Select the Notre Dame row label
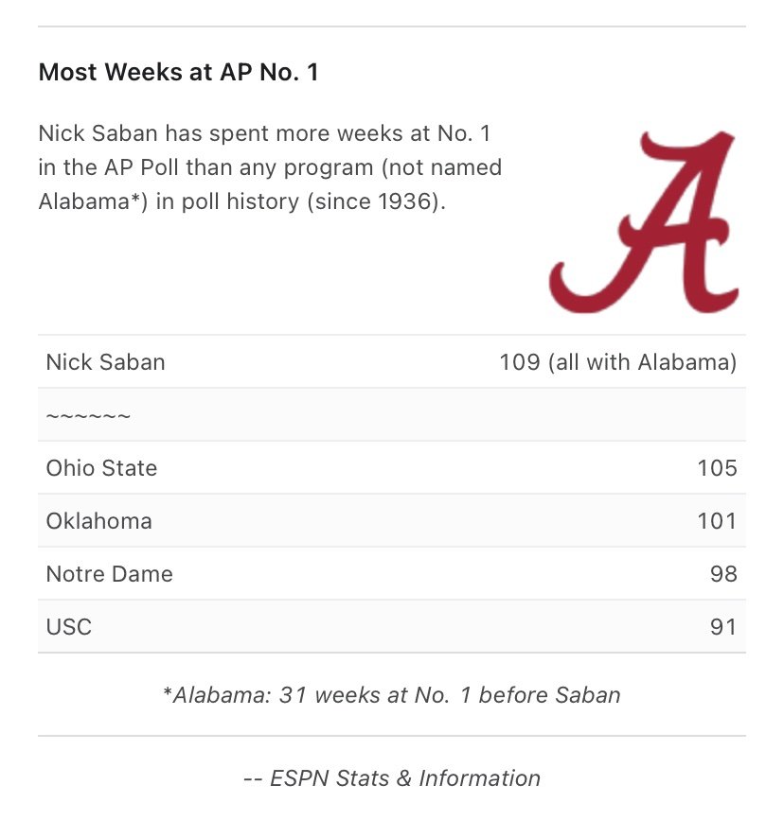Viewport: 784px width, 820px height. click(109, 574)
